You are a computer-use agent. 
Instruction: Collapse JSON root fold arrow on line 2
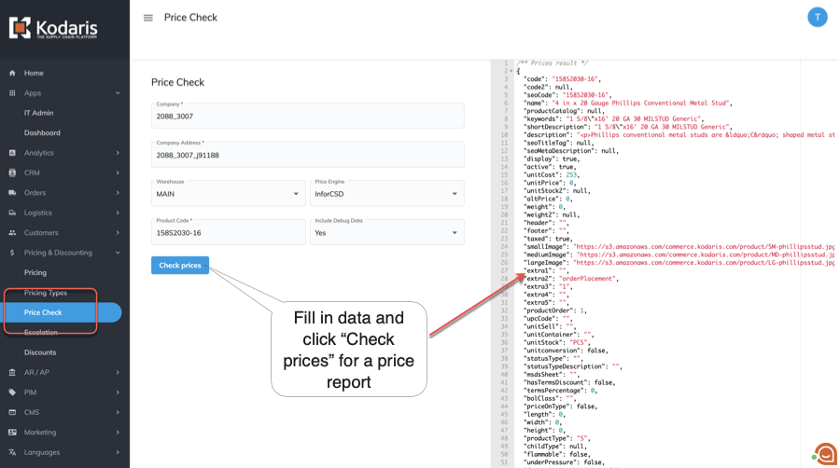[511, 71]
